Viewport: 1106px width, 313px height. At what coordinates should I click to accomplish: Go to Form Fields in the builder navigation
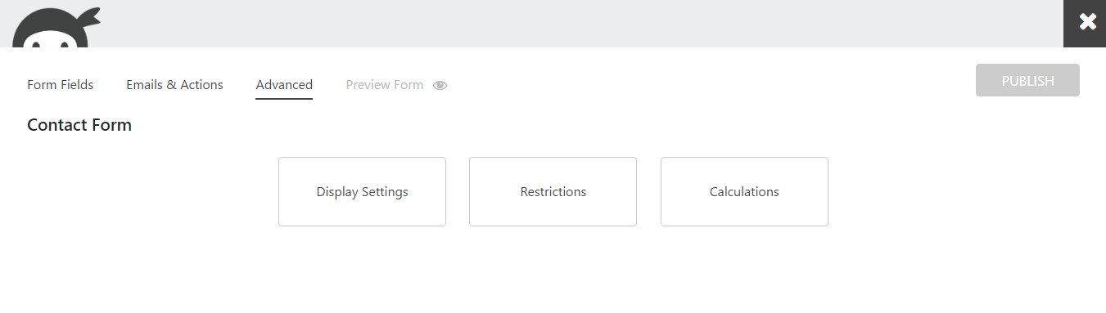[x=61, y=85]
